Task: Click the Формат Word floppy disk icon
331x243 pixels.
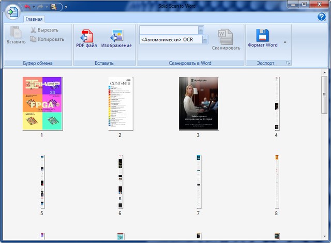Action: pyautogui.click(x=263, y=36)
